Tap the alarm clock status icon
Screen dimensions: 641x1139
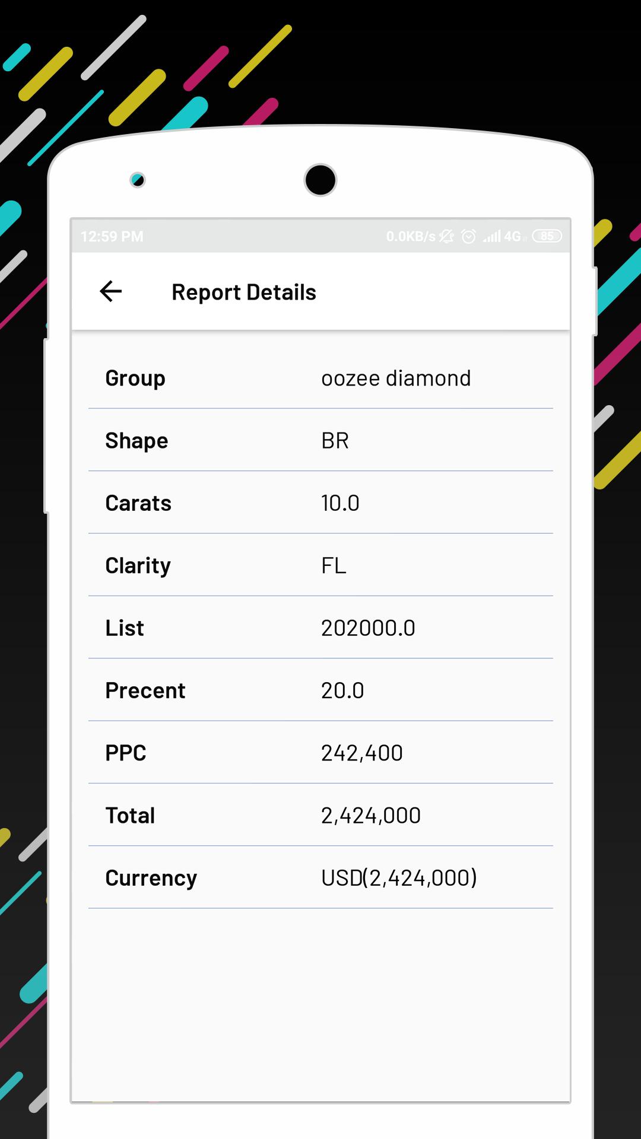[469, 237]
